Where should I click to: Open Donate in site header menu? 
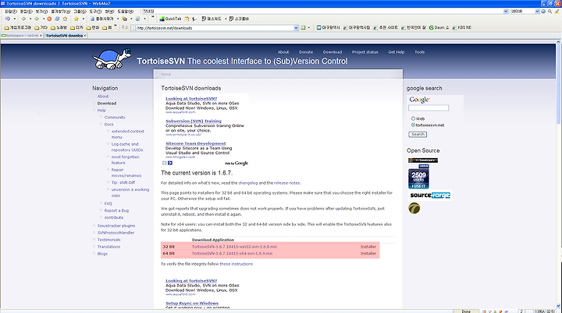(306, 52)
